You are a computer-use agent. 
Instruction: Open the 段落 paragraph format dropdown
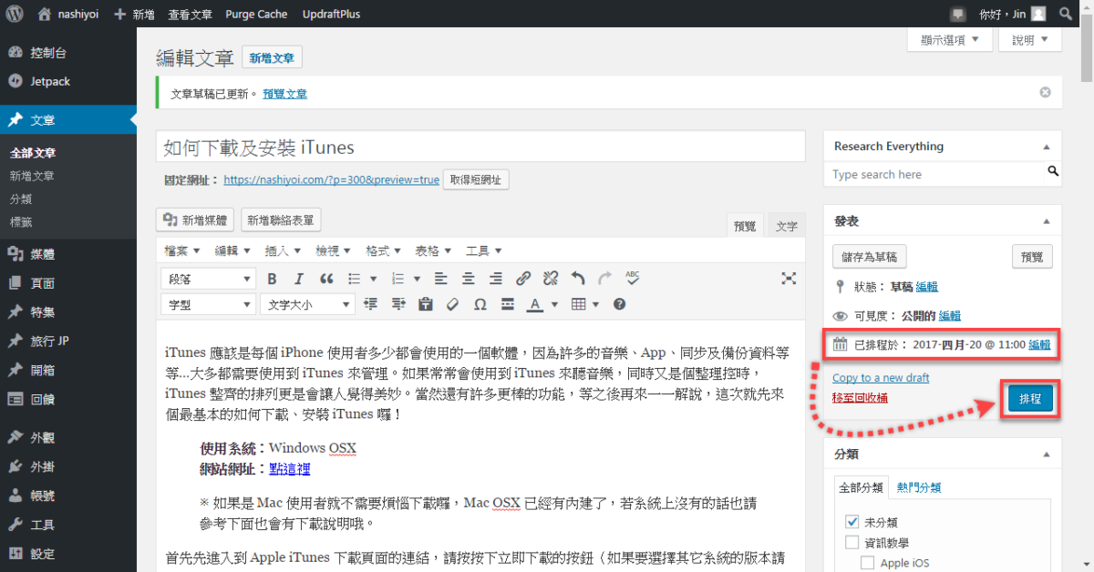(x=208, y=279)
